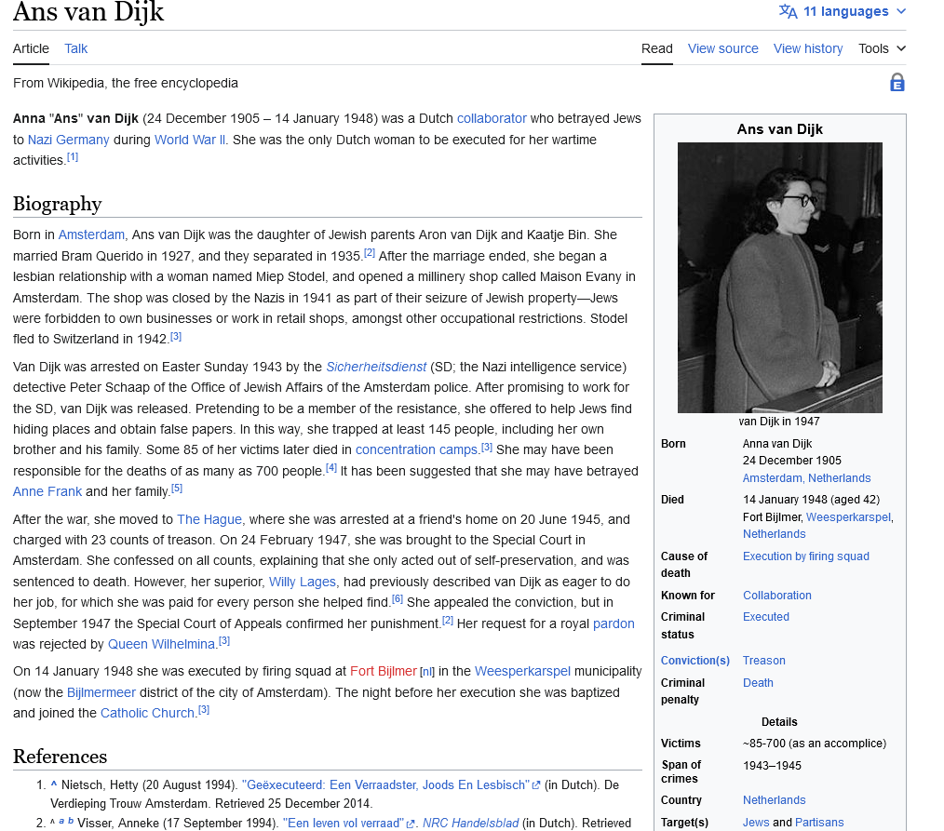Open the Amsterdam link in Biography
The image size is (944, 831).
(91, 235)
